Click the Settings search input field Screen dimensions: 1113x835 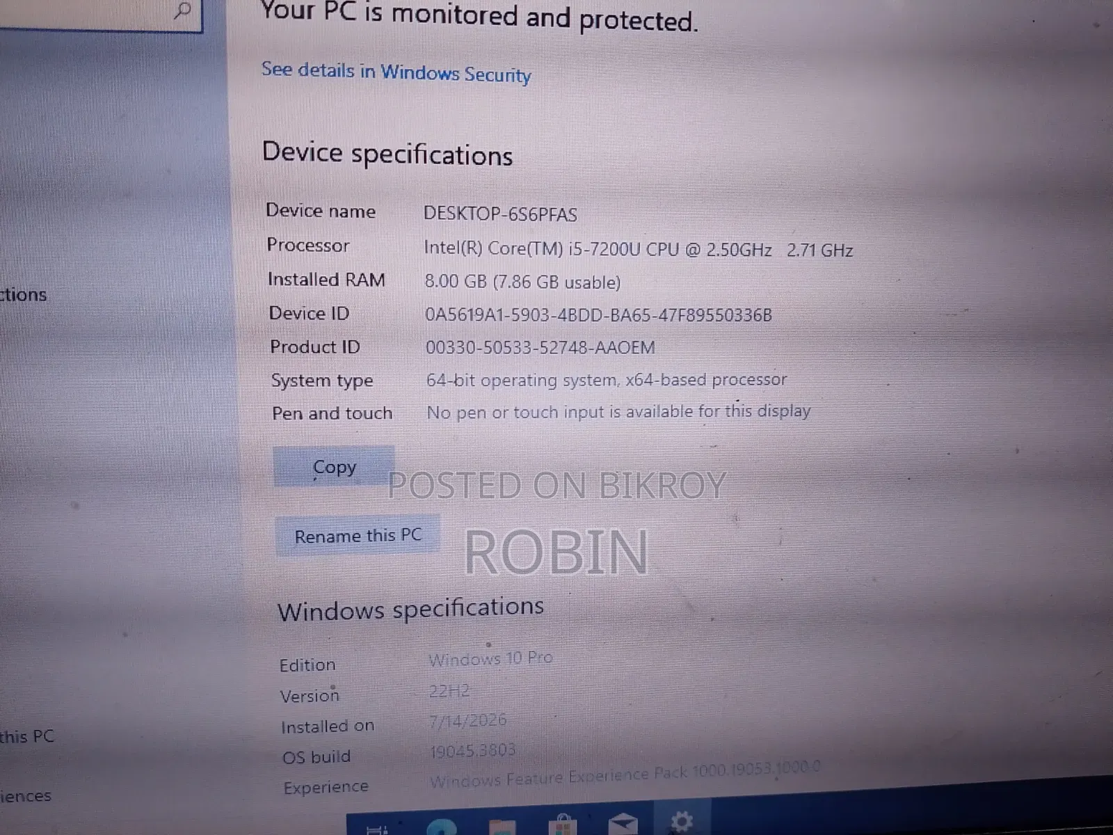coord(101,15)
